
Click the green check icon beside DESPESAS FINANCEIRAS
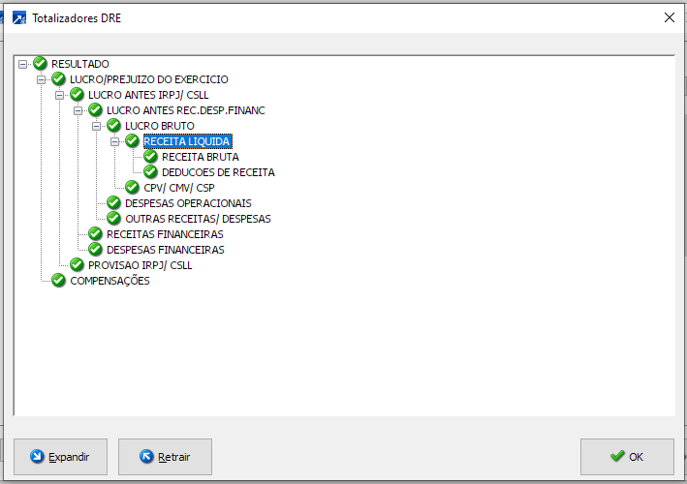95,250
